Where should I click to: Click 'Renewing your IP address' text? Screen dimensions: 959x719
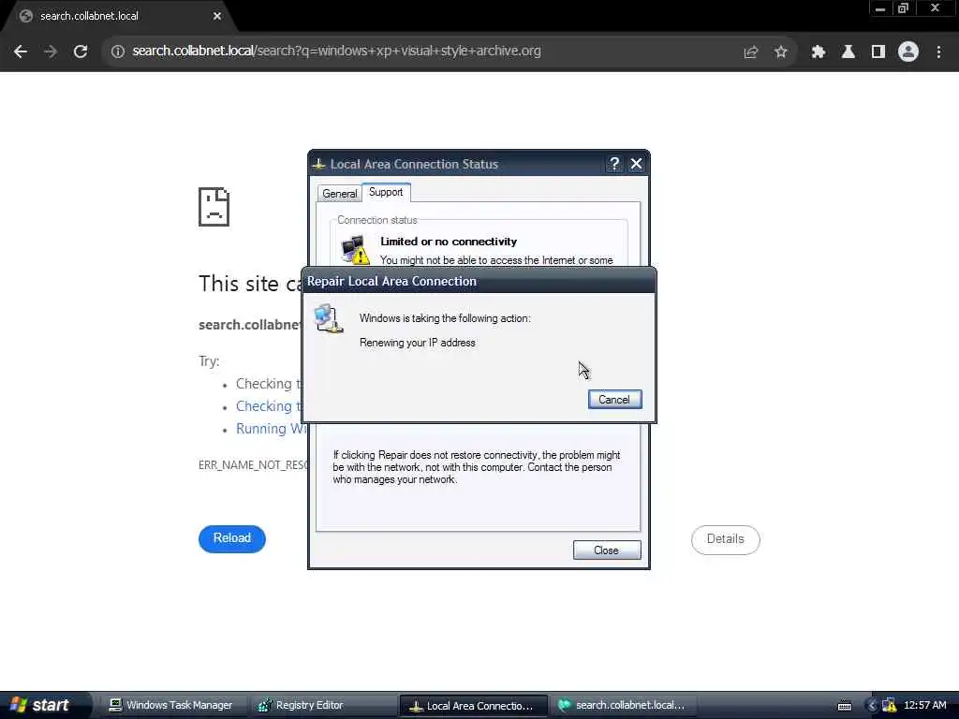pos(417,343)
